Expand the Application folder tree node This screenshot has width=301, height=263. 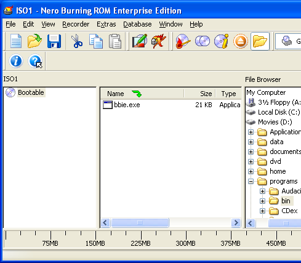click(251, 132)
